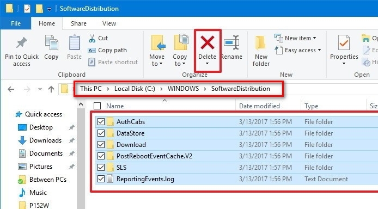Sort by the Name column header

115,106
